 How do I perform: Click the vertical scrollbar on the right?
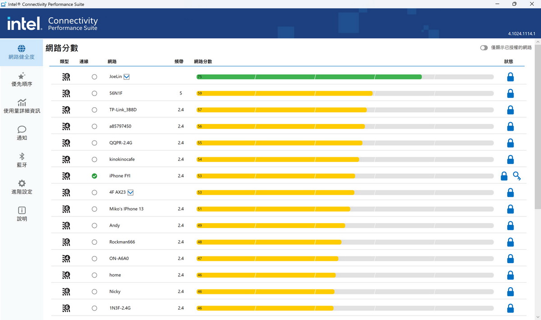[x=537, y=135]
